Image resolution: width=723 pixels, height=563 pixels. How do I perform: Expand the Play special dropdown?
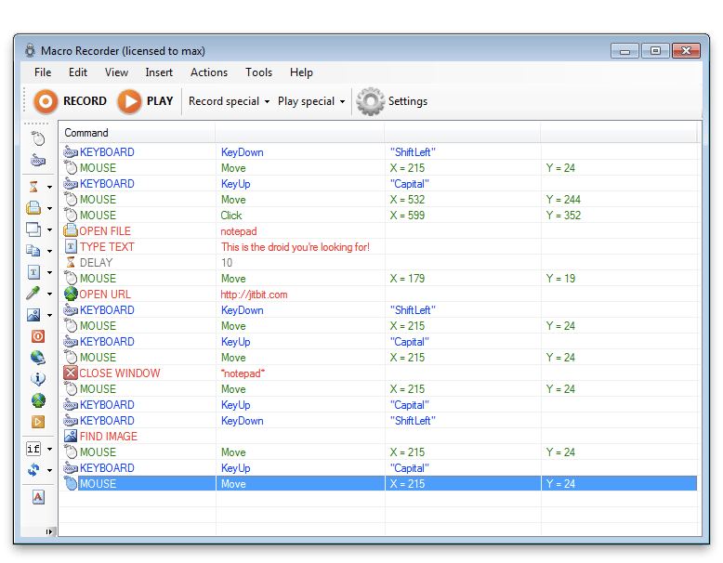(x=311, y=101)
